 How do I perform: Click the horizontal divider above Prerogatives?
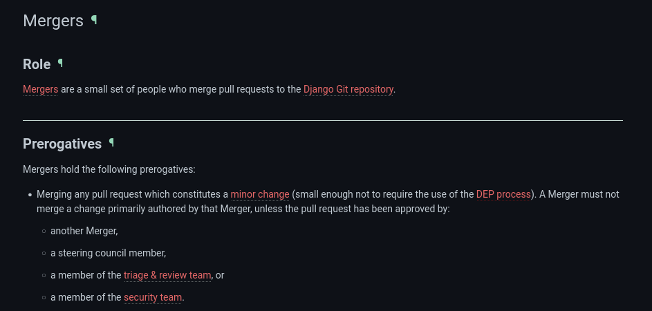(x=323, y=120)
